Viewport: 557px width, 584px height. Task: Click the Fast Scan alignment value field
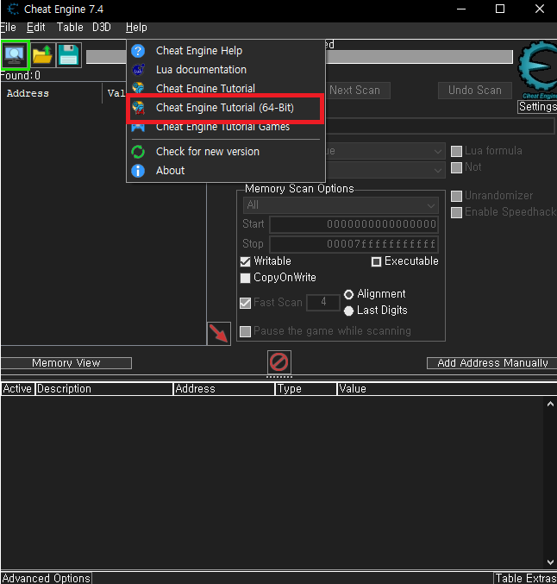pyautogui.click(x=323, y=302)
